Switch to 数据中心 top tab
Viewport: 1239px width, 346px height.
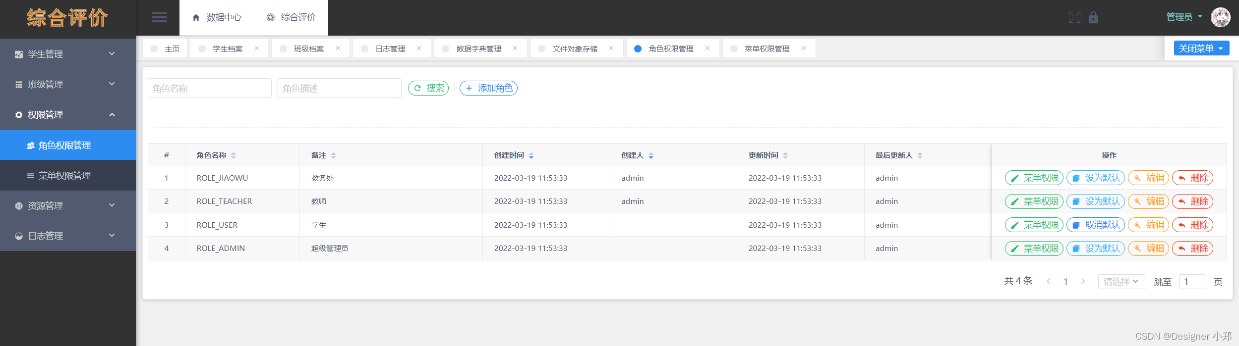pos(217,17)
